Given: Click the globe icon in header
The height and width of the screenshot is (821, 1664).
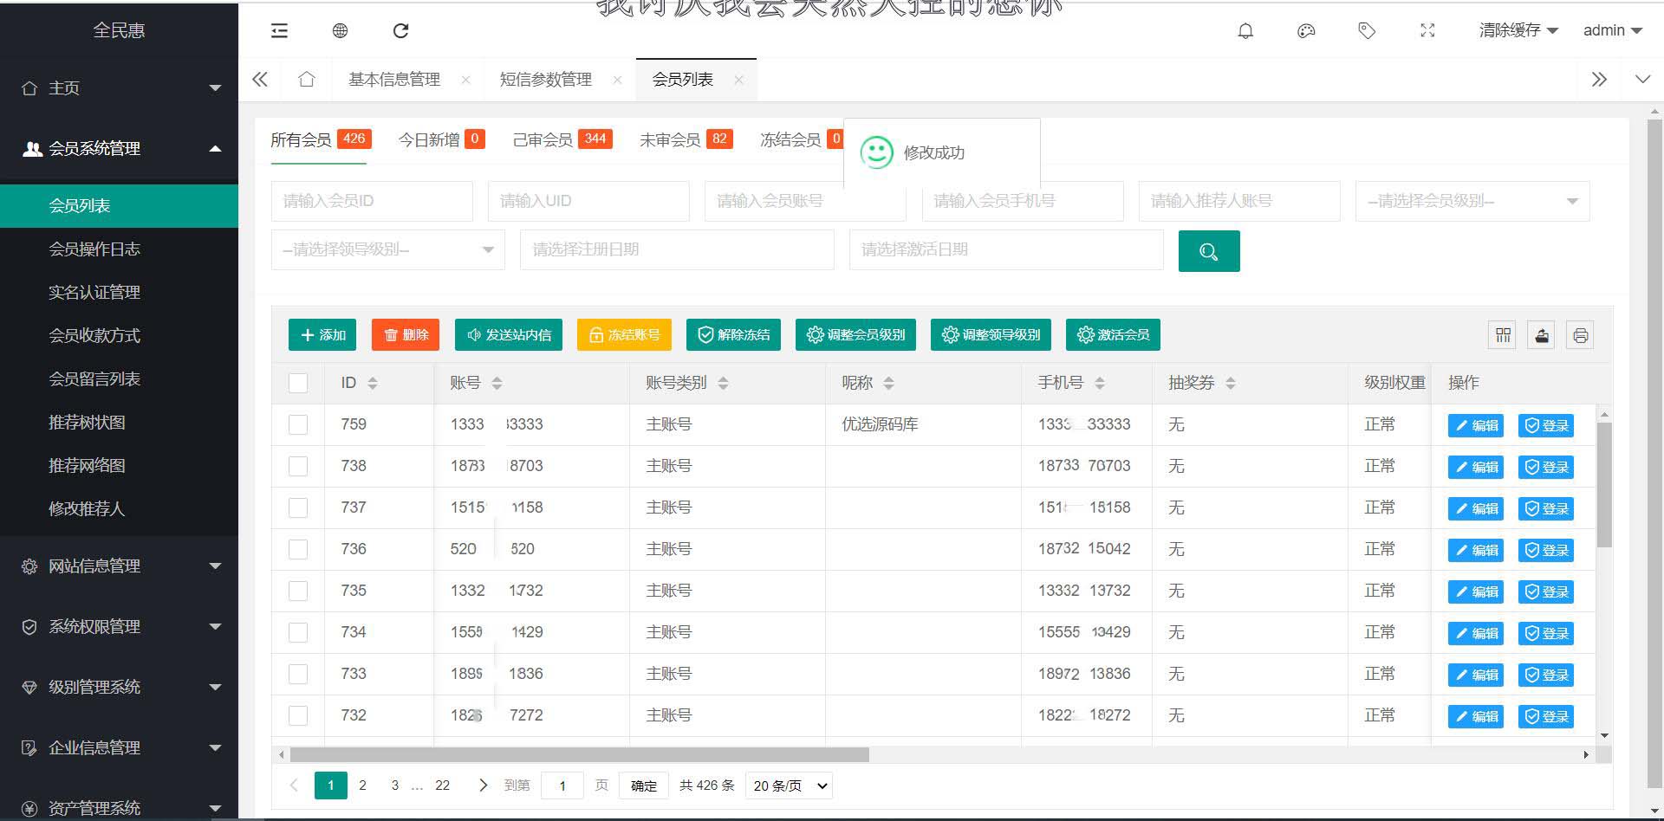Looking at the screenshot, I should pyautogui.click(x=340, y=31).
